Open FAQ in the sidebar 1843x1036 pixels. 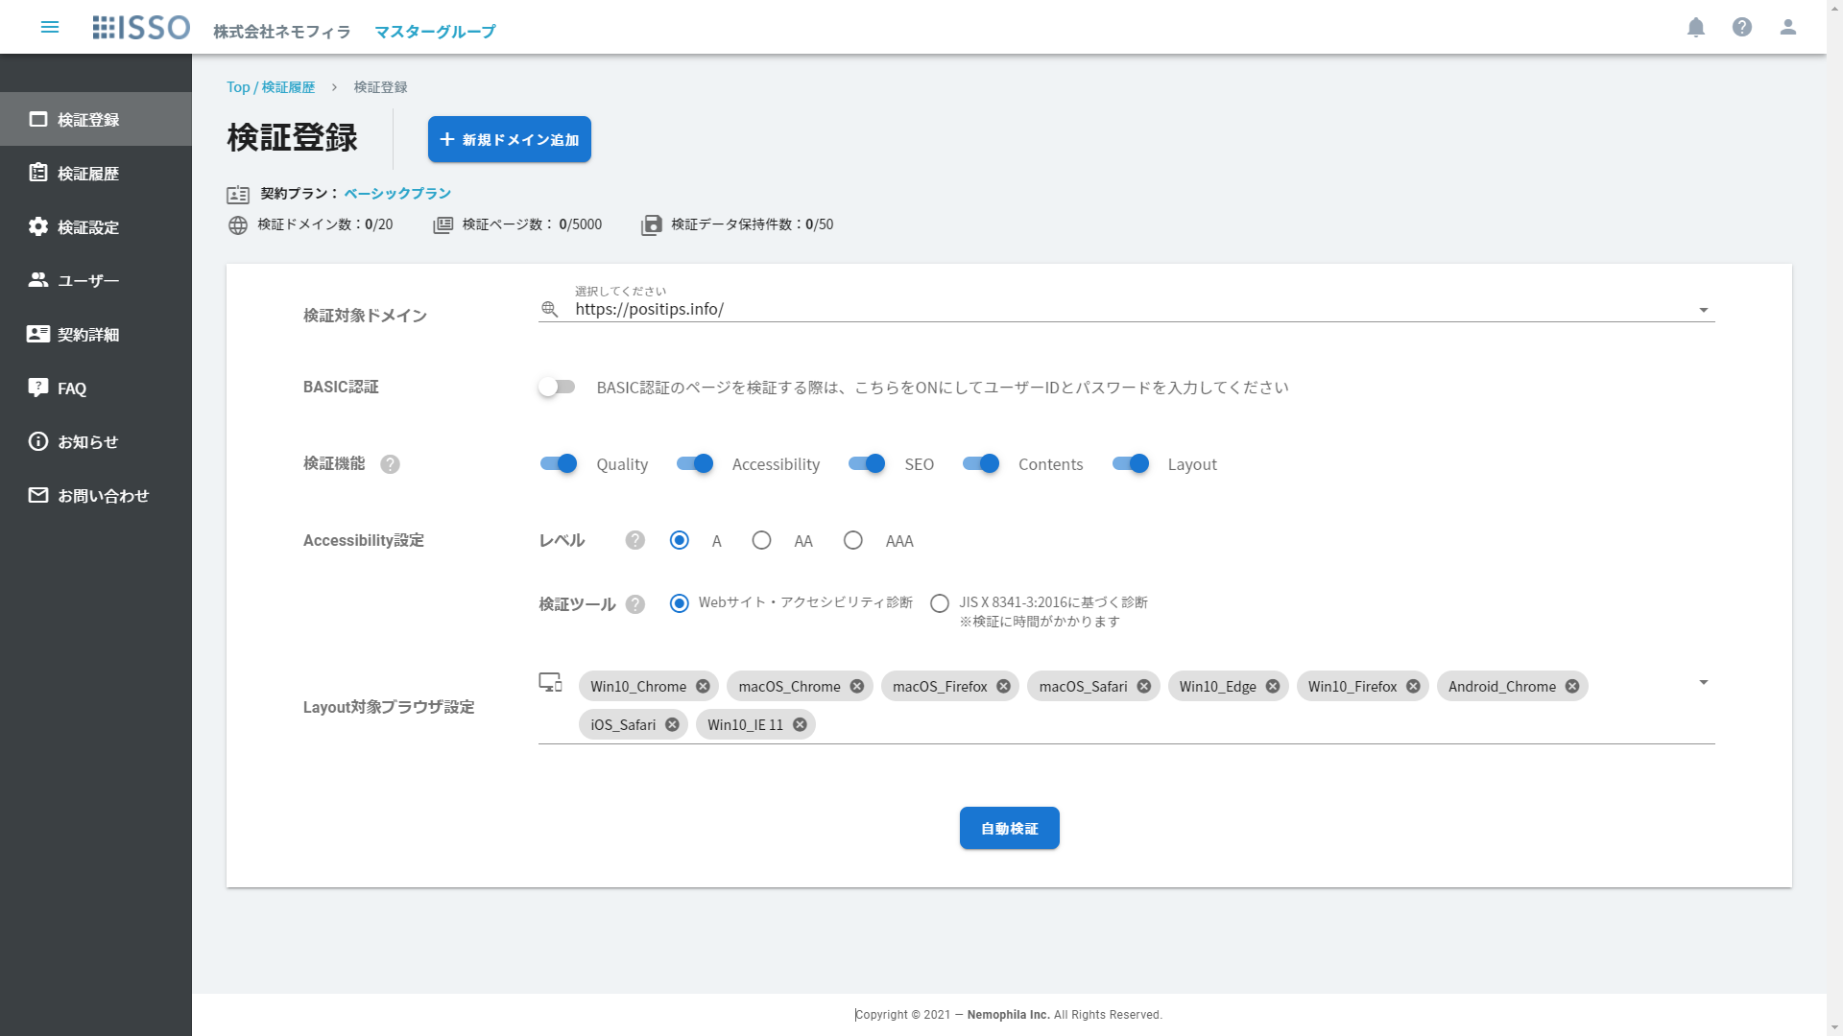96,388
